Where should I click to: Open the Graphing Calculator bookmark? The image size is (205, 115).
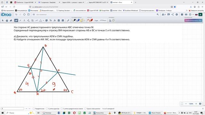[x=64, y=11]
